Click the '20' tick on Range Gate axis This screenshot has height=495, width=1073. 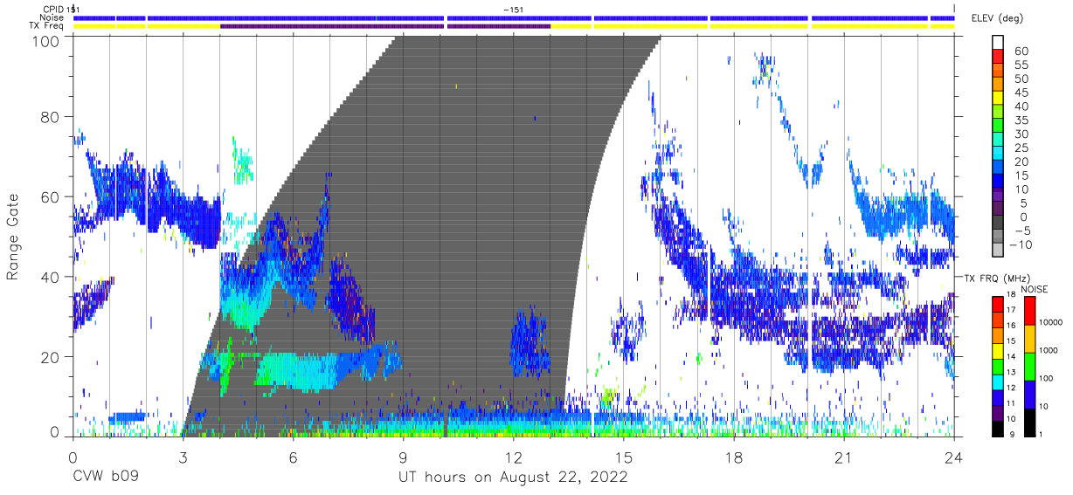click(52, 357)
